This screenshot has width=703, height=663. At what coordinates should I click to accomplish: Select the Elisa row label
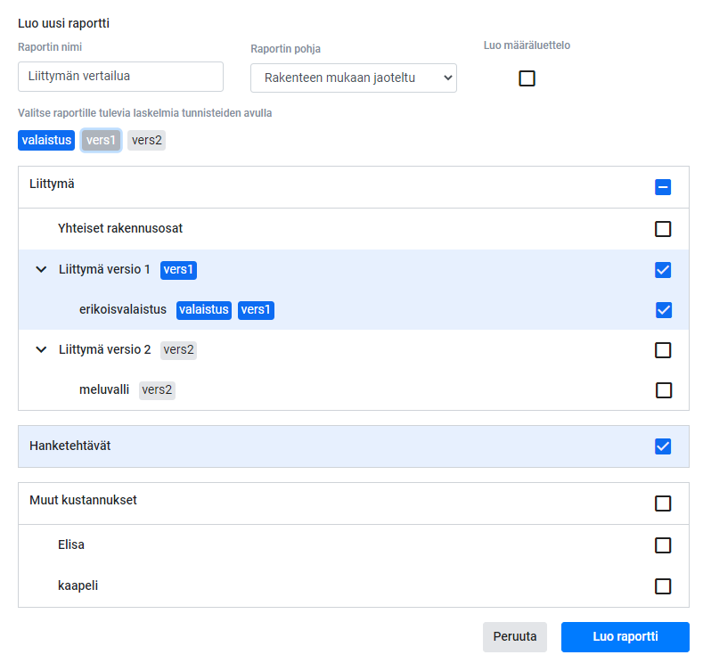[71, 544]
